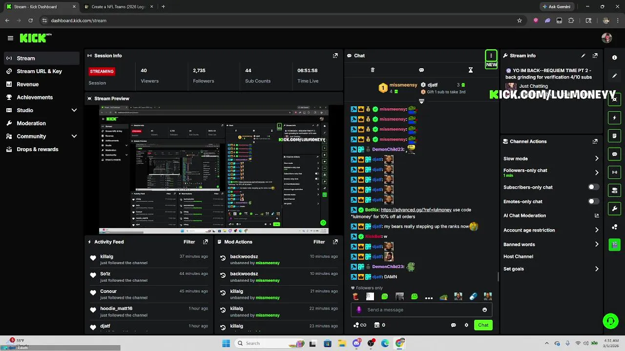Pop out the Session Info panel
The height and width of the screenshot is (351, 625).
coord(335,56)
